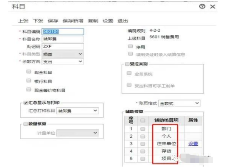Screen dimensions: 235x167
Task: Click the 科目编码 input field
Action: [63, 31]
